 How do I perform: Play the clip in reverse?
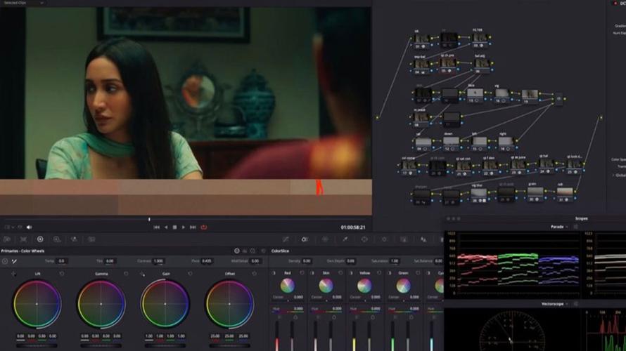(166, 227)
